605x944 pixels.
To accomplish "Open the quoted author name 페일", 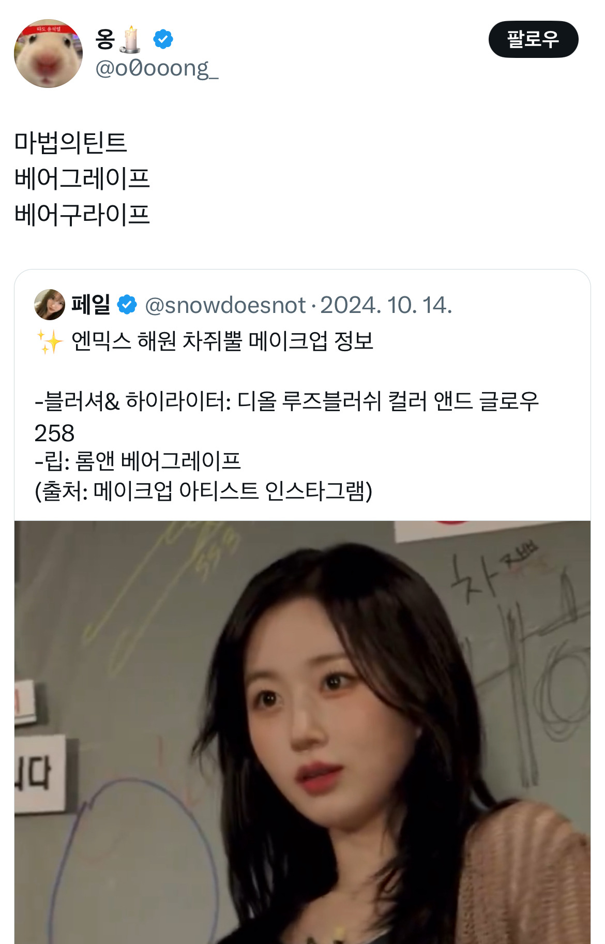I will 90,304.
